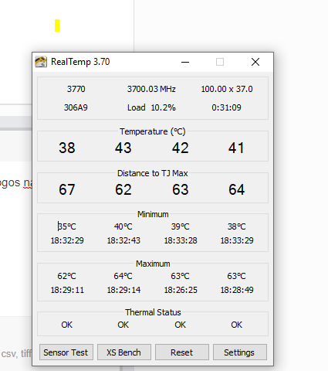Click the minimum timestamp 18:32:43
This screenshot has height=371, width=328.
tap(123, 240)
